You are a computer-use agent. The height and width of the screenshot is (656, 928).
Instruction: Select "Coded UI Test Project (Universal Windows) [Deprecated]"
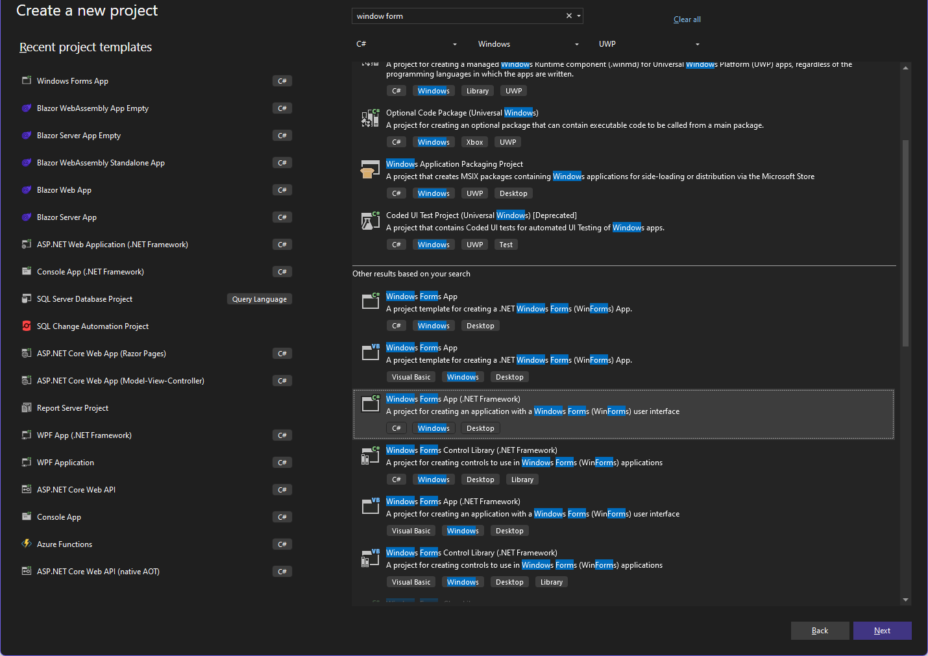click(482, 215)
